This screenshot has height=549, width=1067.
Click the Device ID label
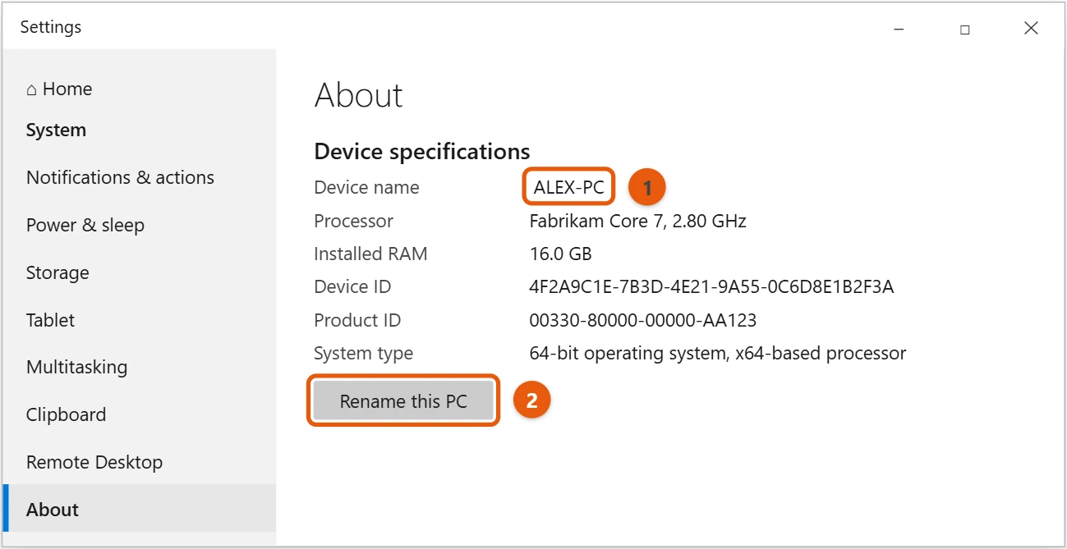352,286
